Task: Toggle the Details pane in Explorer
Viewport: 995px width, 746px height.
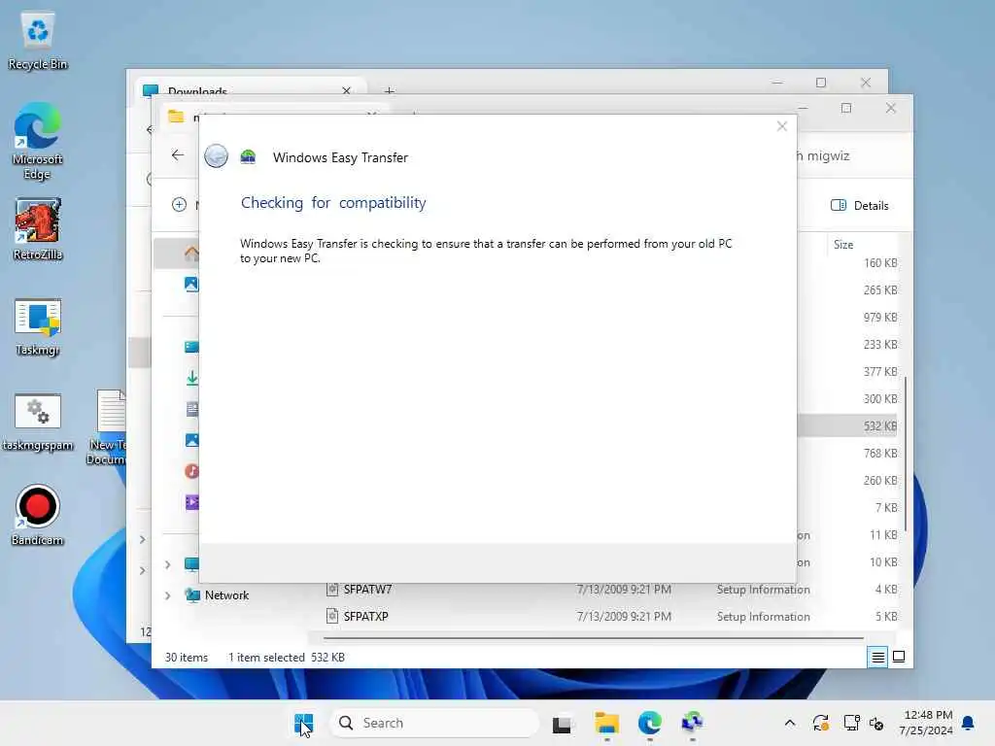Action: (859, 206)
